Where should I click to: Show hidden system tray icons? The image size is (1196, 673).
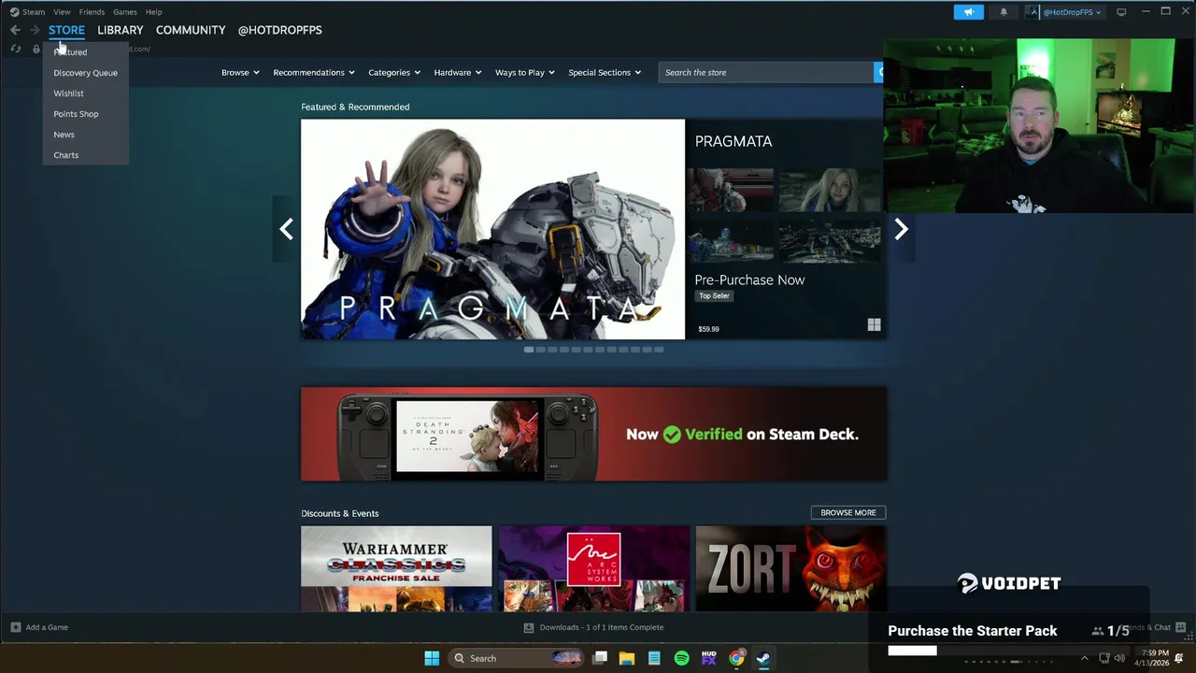click(1084, 658)
